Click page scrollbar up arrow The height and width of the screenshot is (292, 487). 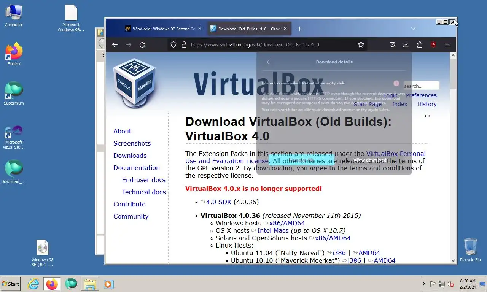click(453, 56)
